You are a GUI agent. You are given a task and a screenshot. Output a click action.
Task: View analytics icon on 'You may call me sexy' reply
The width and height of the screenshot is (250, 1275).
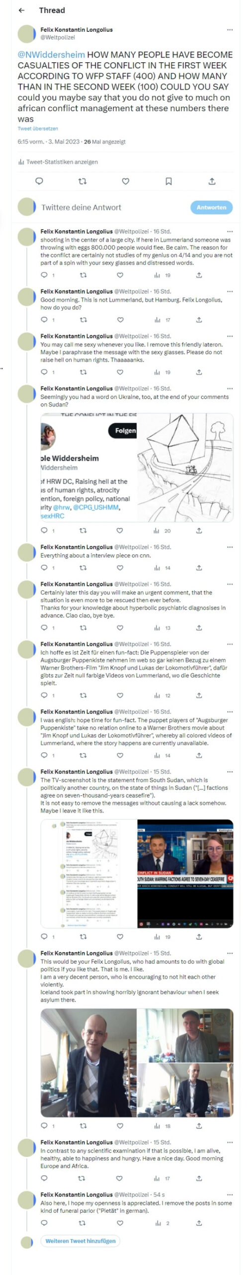157,372
